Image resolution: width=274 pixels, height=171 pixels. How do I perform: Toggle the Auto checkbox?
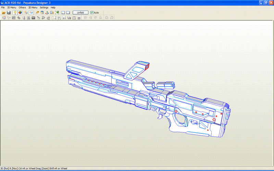(x=92, y=13)
